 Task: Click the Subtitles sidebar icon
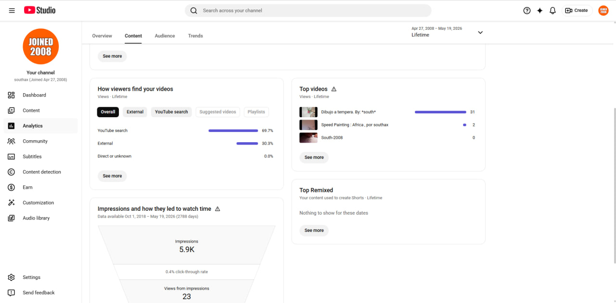tap(12, 157)
